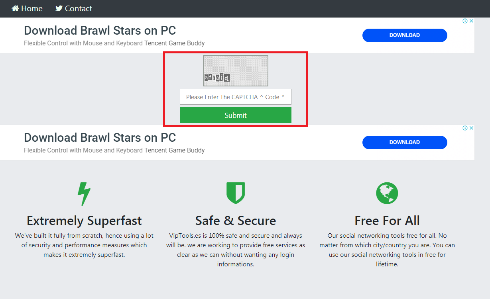
Task: Click the CAPTCHA image showing 'afraid'
Action: (x=235, y=70)
